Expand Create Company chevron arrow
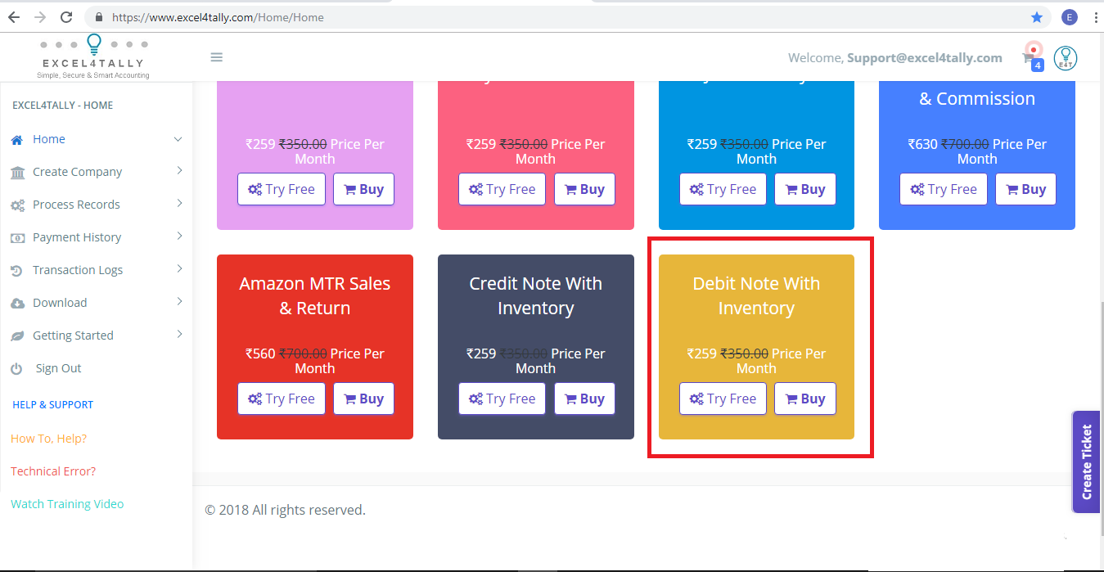Image resolution: width=1104 pixels, height=572 pixels. tap(179, 171)
